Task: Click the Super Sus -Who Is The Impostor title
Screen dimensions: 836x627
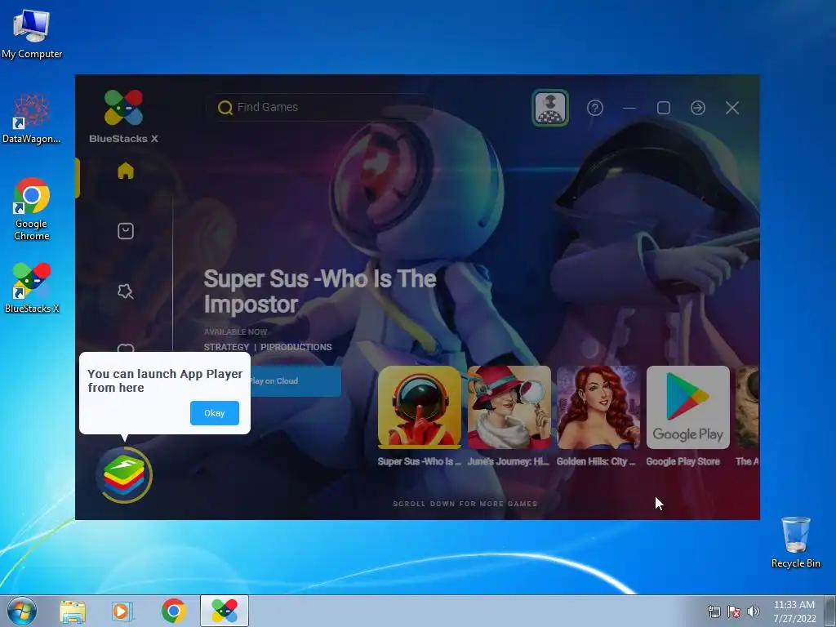Action: click(320, 291)
